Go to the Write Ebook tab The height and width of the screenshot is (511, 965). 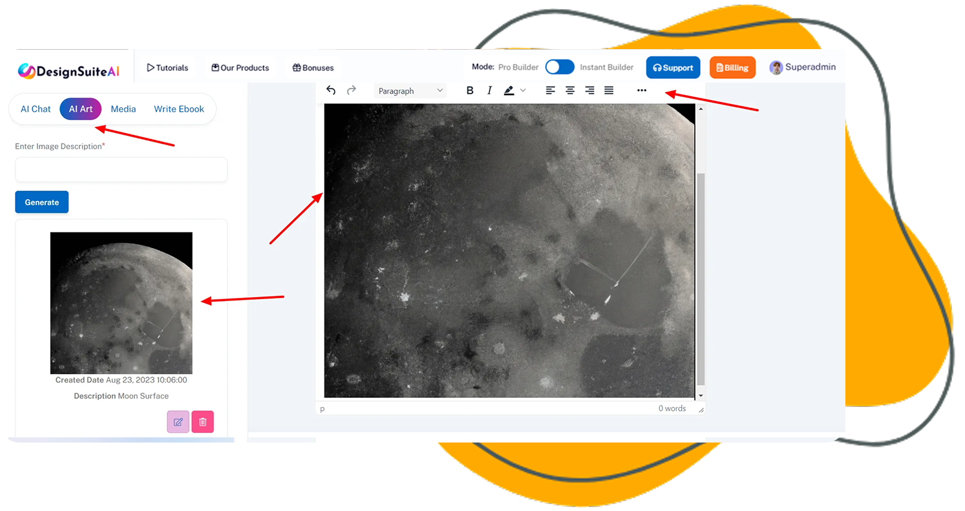pyautogui.click(x=179, y=109)
